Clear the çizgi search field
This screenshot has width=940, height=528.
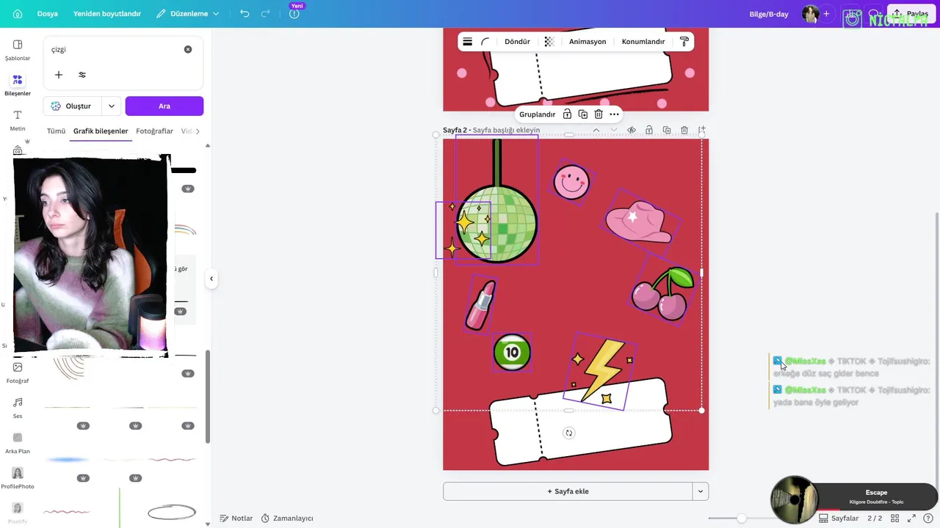(x=188, y=49)
